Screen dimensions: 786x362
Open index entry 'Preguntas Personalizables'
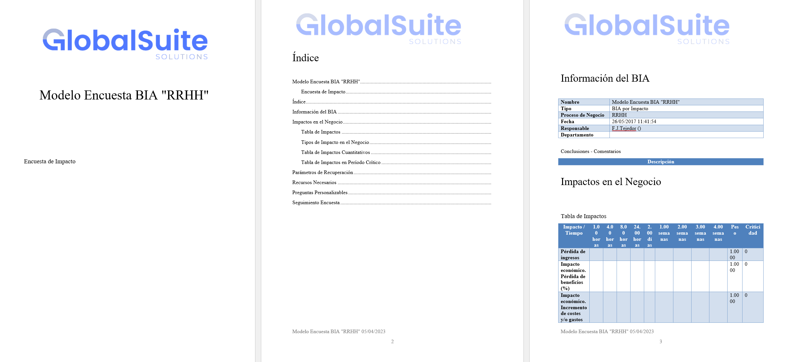tap(391, 193)
